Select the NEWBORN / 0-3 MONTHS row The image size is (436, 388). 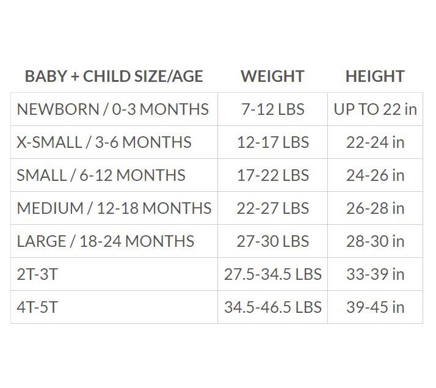click(x=217, y=109)
